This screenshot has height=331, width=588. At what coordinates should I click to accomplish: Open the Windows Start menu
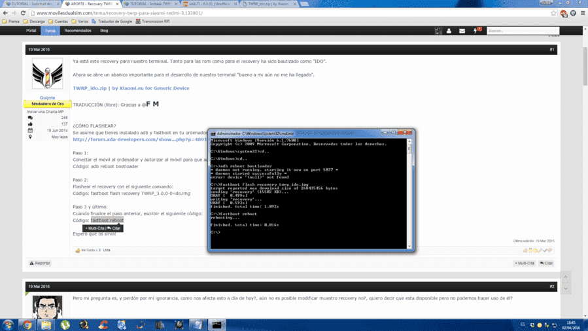click(x=9, y=324)
